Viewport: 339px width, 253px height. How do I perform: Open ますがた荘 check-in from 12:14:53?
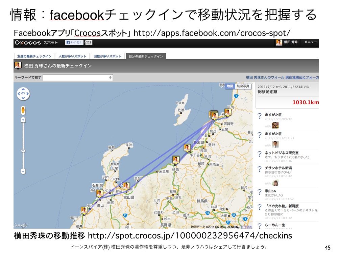(273, 134)
